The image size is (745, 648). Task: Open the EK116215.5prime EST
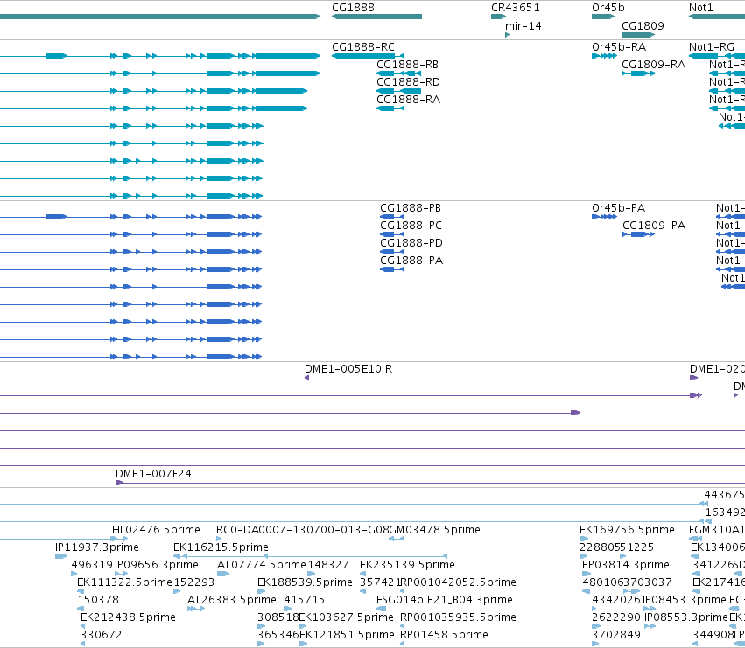[221, 547]
